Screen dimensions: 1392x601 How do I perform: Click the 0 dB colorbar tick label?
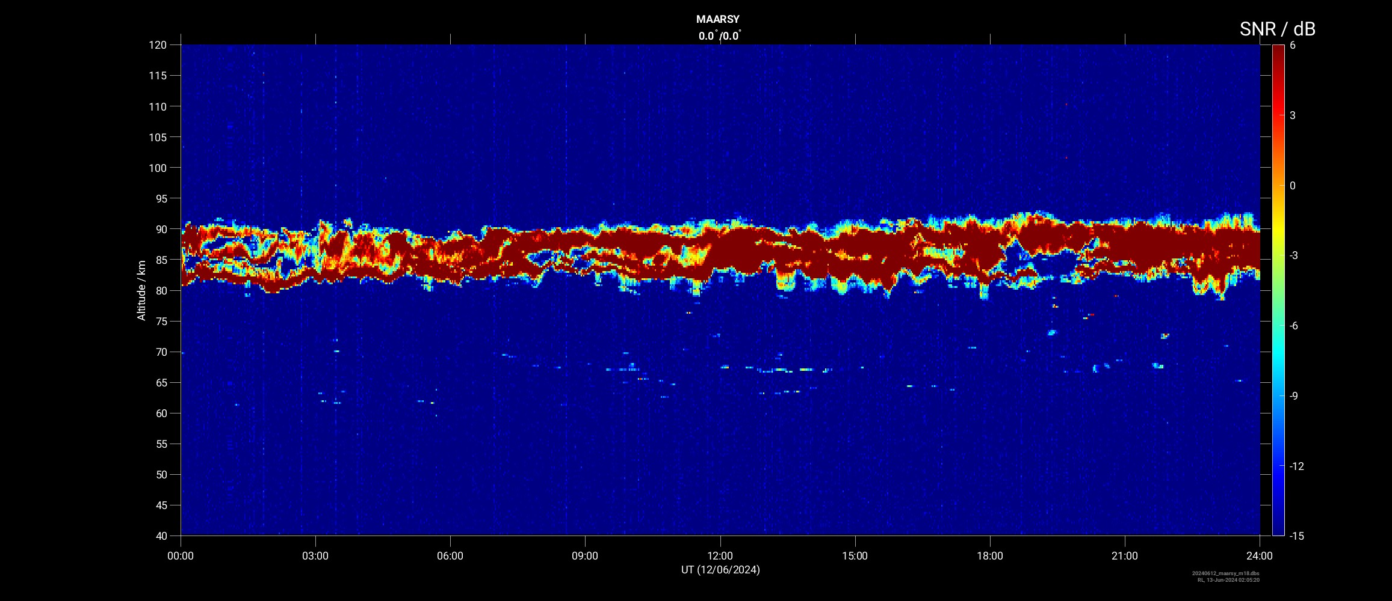1293,186
